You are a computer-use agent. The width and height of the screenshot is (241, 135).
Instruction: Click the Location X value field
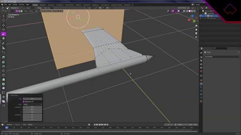(32, 107)
